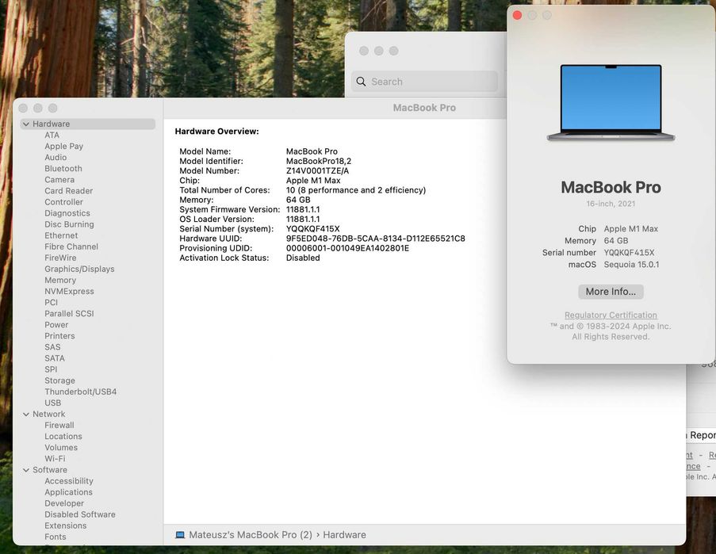This screenshot has width=716, height=554.
Task: Click More Info button in About window
Action: [611, 292]
